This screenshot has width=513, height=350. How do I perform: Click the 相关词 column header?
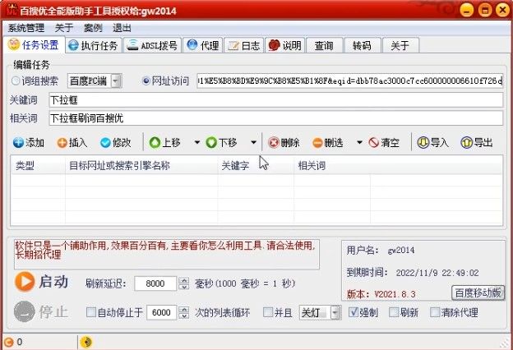332,166
